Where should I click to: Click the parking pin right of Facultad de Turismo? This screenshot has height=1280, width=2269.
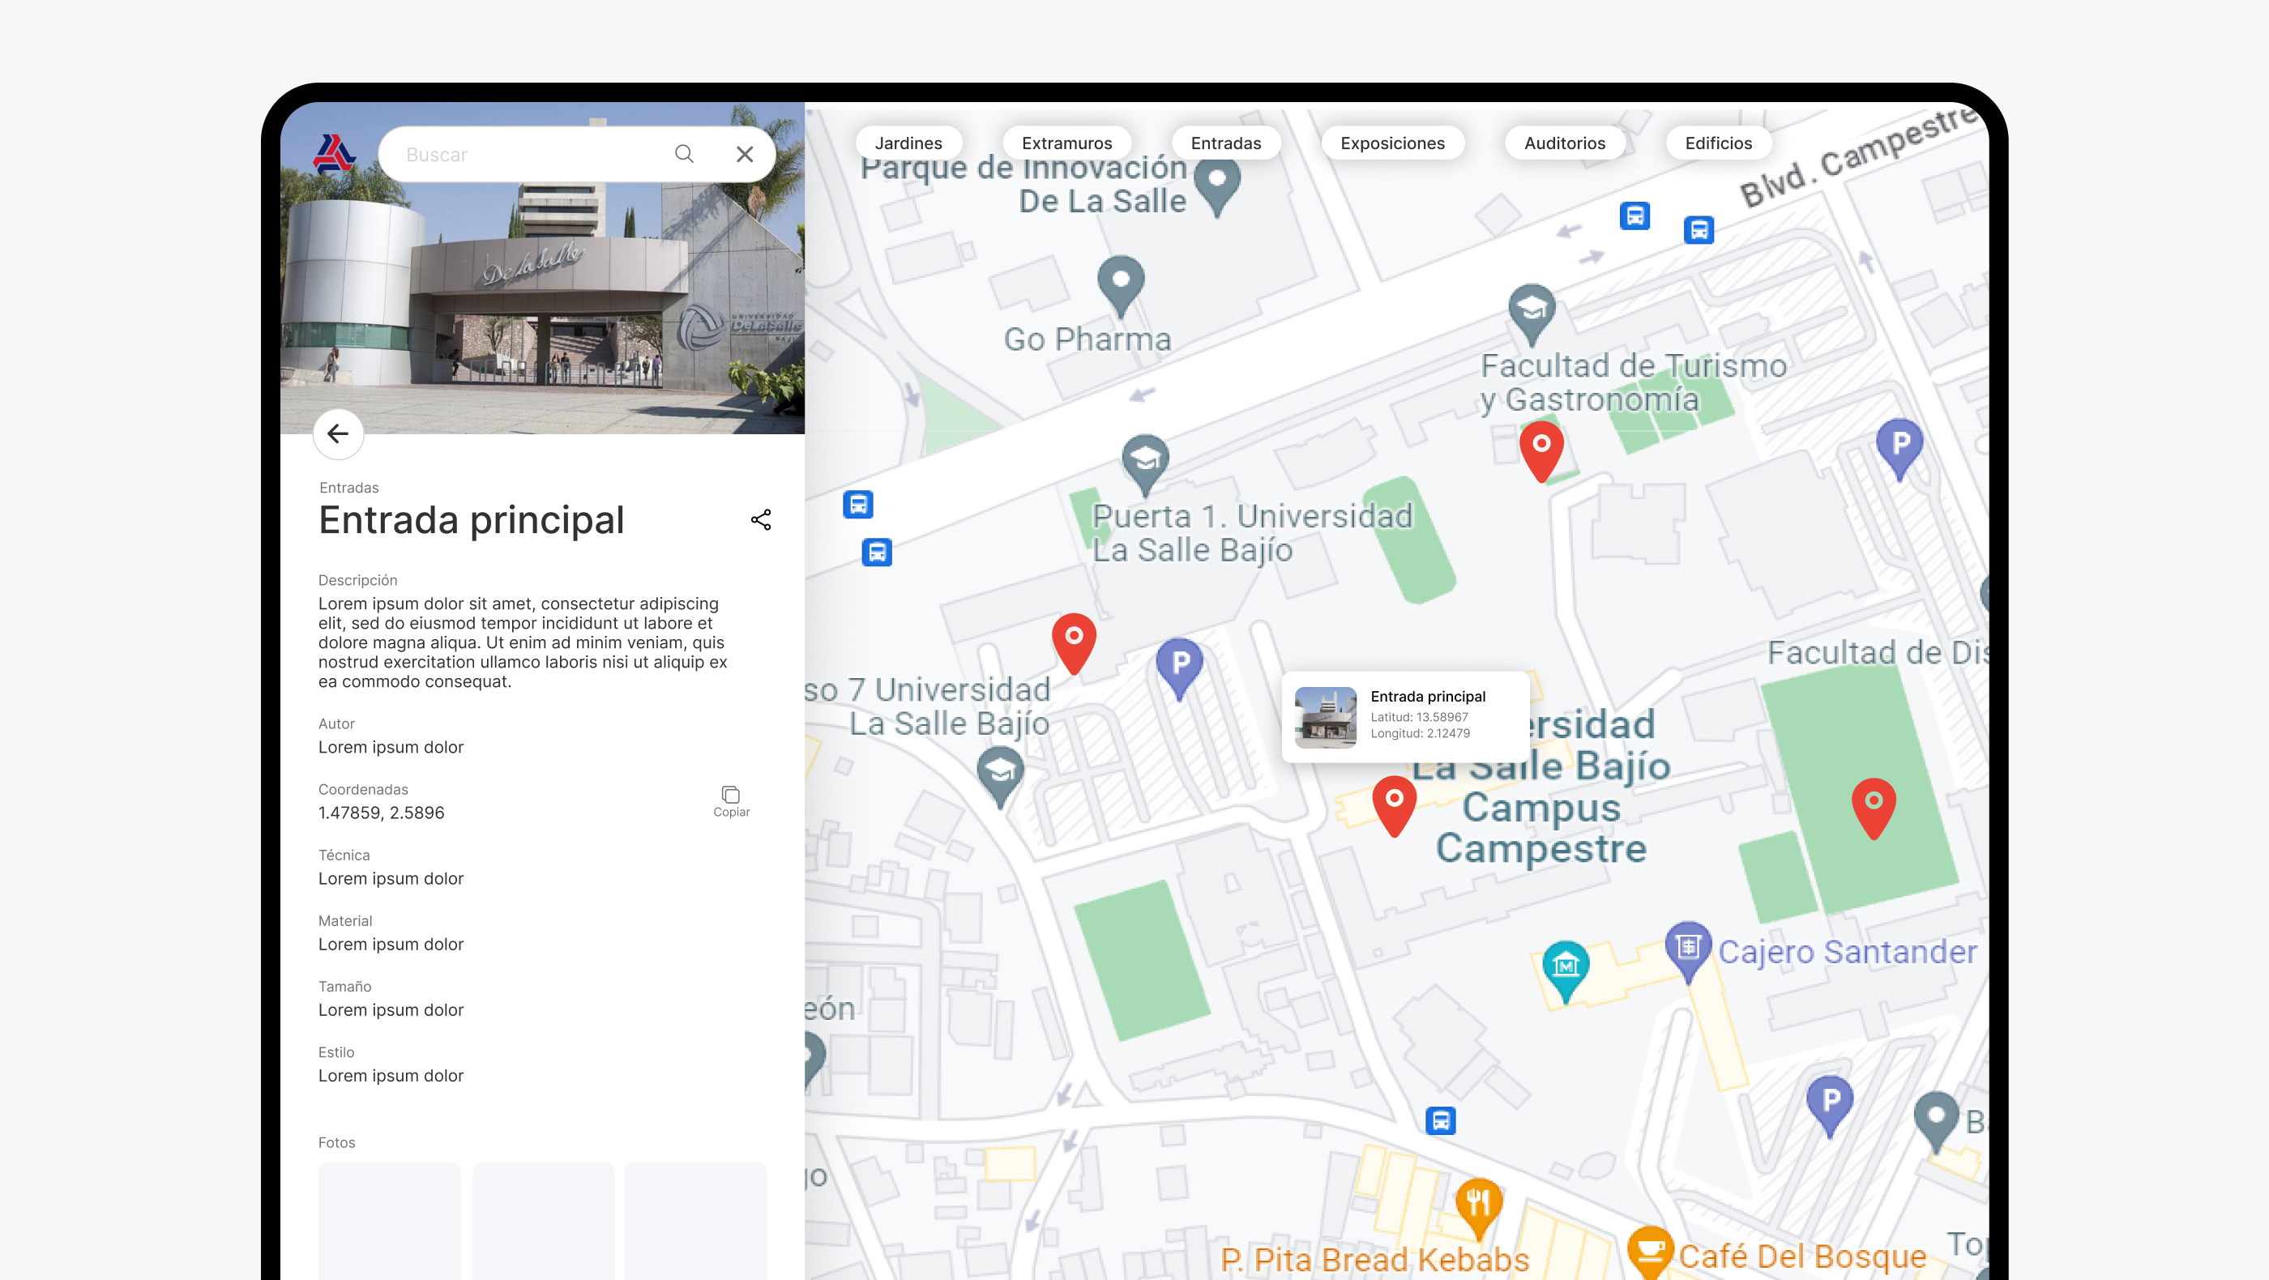click(x=1900, y=449)
